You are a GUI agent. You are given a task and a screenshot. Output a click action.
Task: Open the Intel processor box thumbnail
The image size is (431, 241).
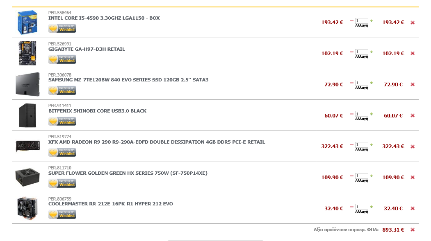[27, 23]
